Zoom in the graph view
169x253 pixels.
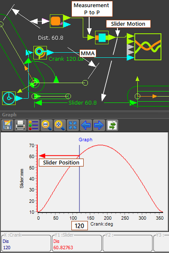(60, 125)
